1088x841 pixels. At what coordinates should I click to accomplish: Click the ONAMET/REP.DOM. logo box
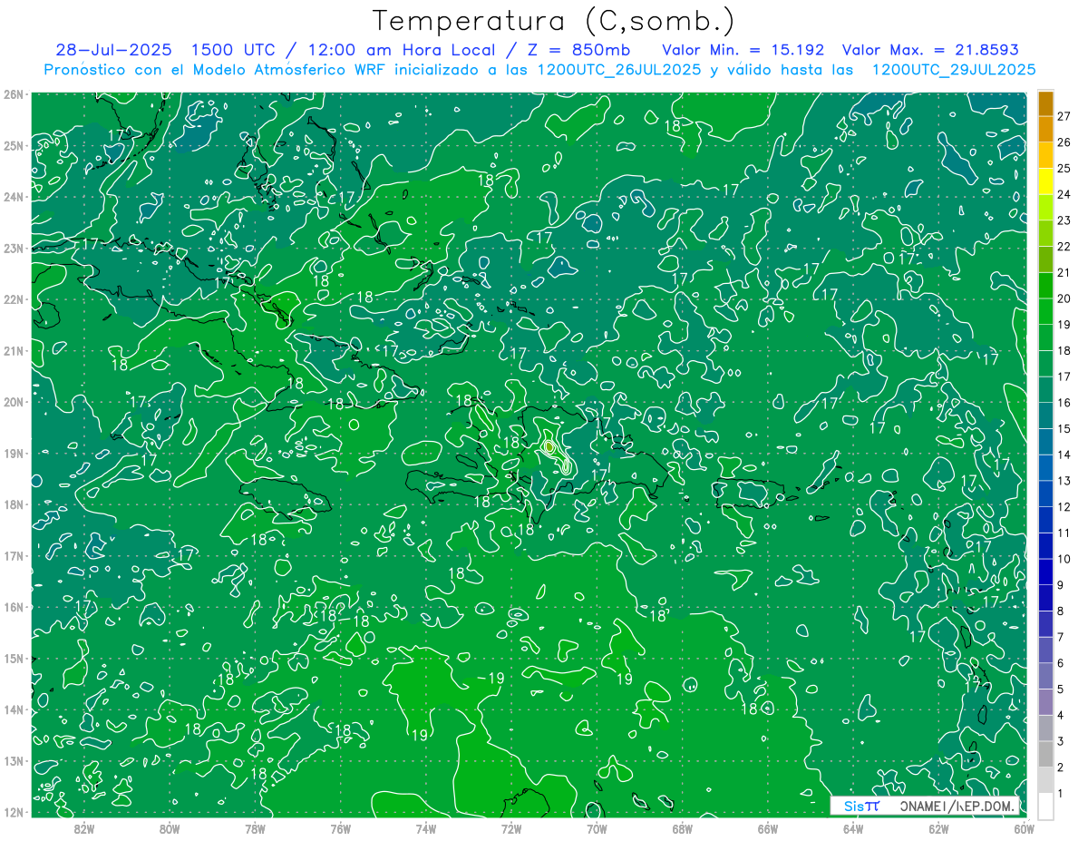pos(926,806)
